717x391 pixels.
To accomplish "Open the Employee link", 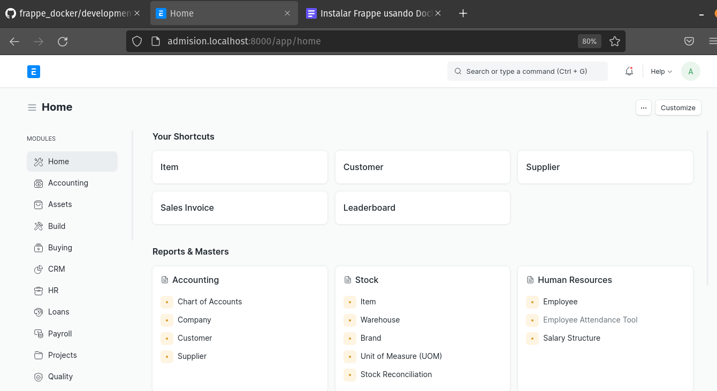I will tap(560, 302).
